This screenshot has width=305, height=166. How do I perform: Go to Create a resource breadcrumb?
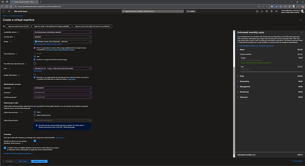tap(16, 16)
